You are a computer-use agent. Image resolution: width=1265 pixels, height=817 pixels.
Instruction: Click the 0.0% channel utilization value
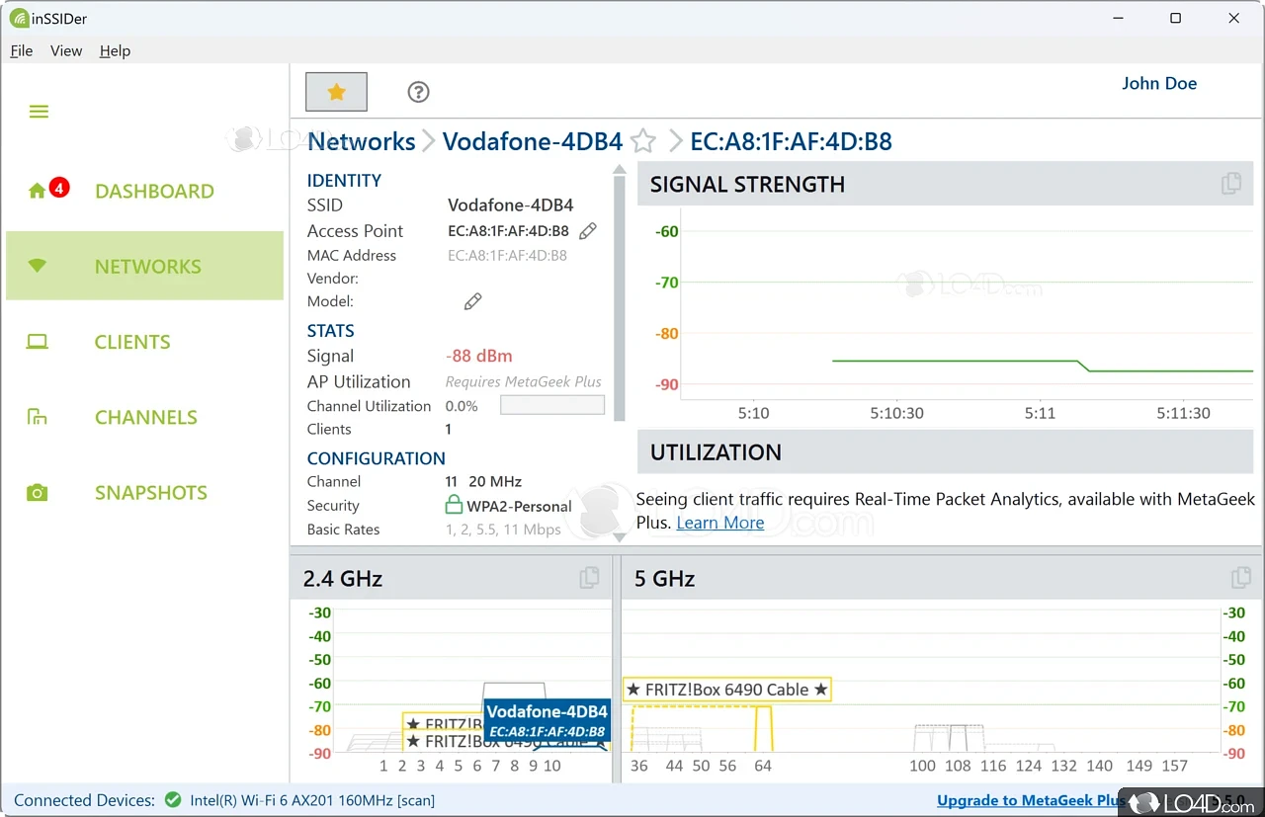462,406
